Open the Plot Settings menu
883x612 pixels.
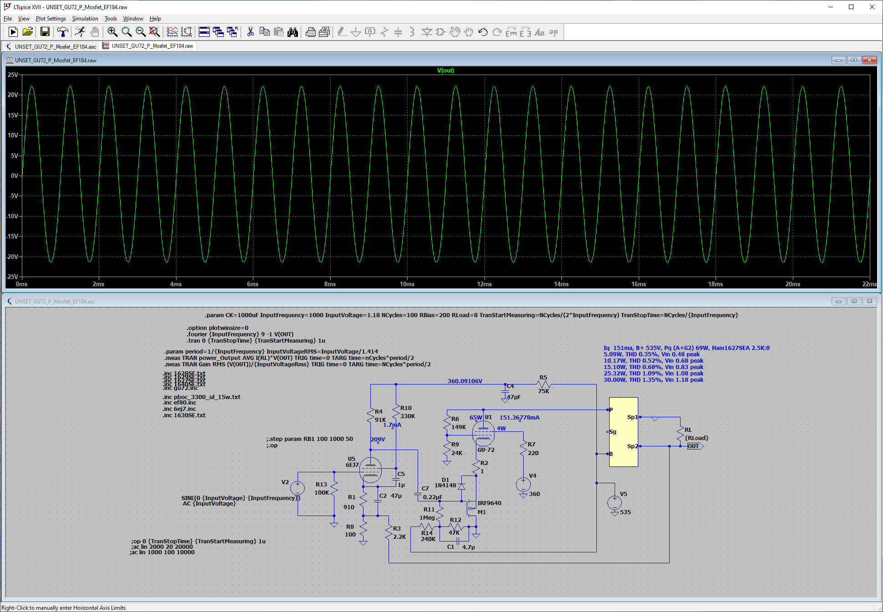coord(51,19)
